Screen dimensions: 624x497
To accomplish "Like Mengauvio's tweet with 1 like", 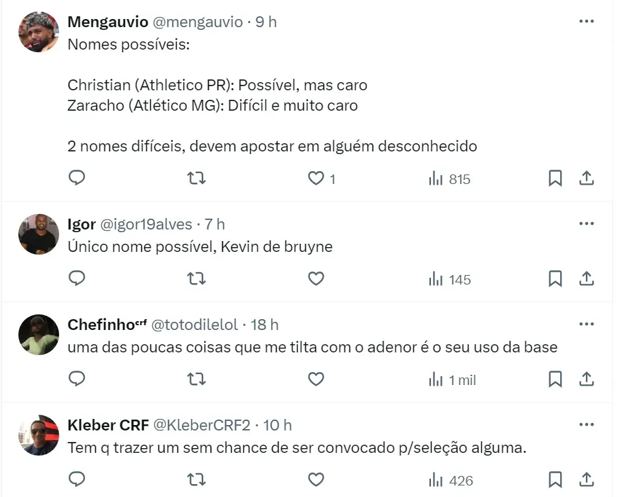I will pyautogui.click(x=316, y=179).
